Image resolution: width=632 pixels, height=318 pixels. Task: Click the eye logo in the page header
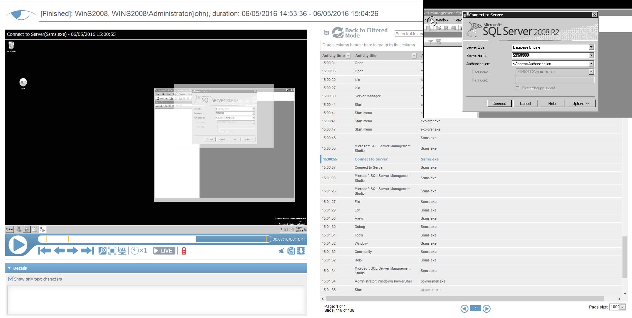21,15
